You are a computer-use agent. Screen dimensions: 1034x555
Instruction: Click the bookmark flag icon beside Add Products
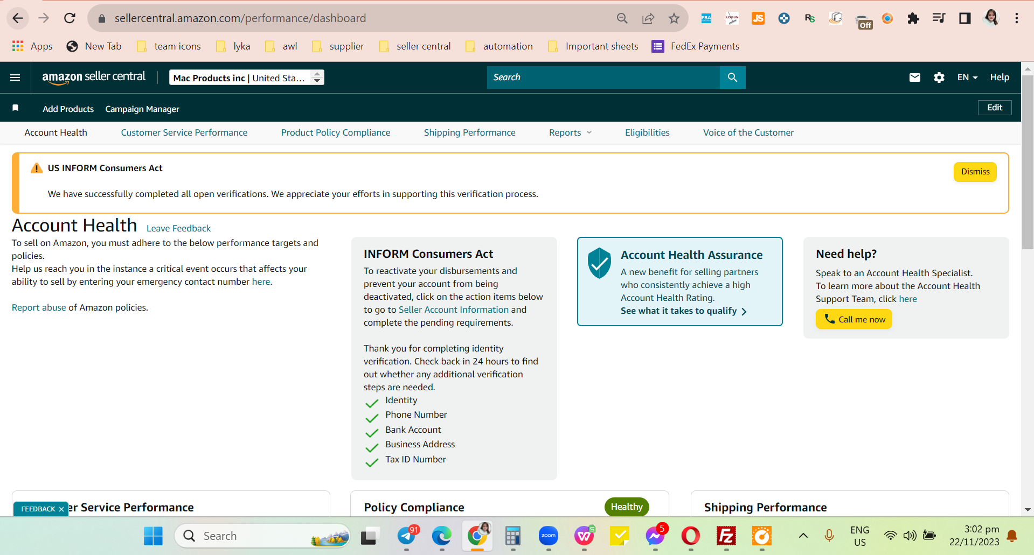click(16, 108)
